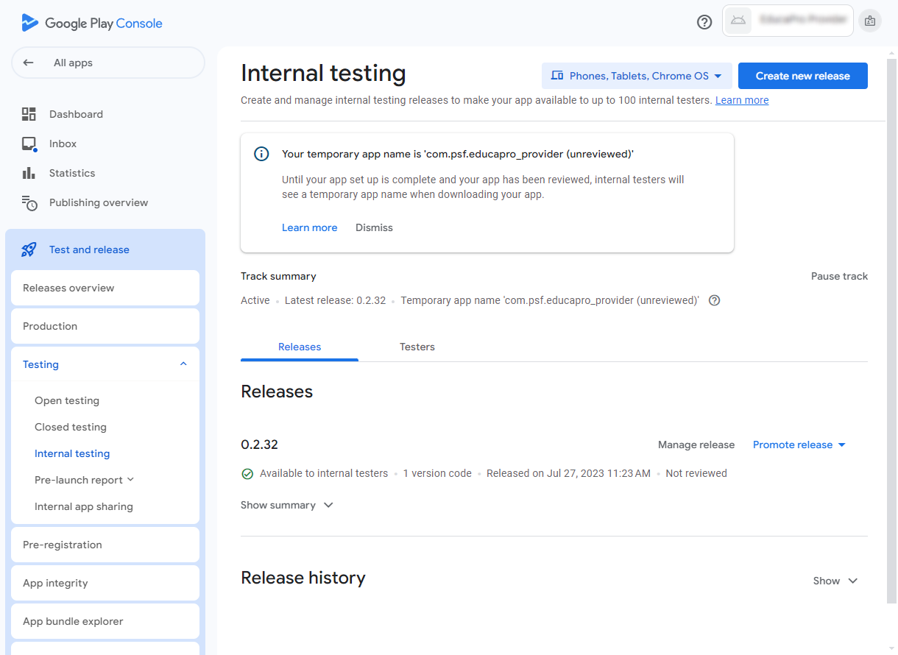Click the 0.2.32 release title
Screen dimensions: 898x655
(x=259, y=445)
